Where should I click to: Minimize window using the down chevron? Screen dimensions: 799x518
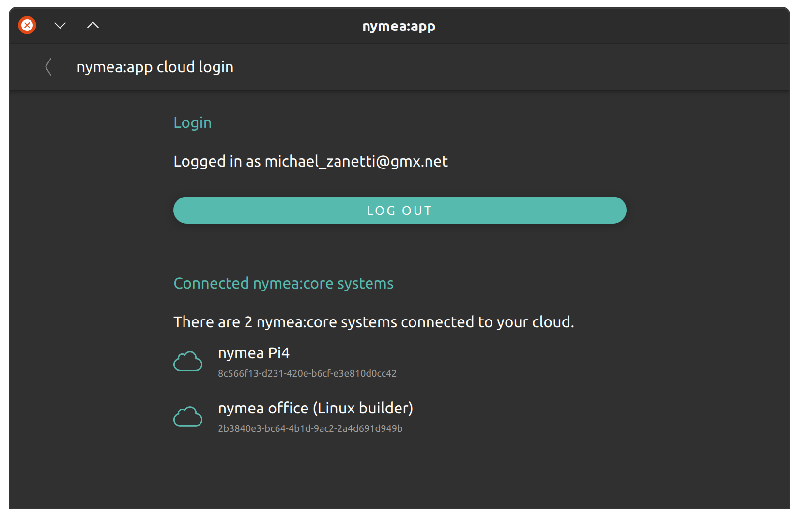(60, 25)
